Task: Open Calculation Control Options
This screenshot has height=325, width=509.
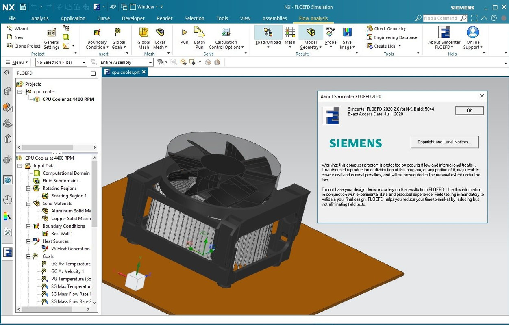Action: [x=226, y=38]
